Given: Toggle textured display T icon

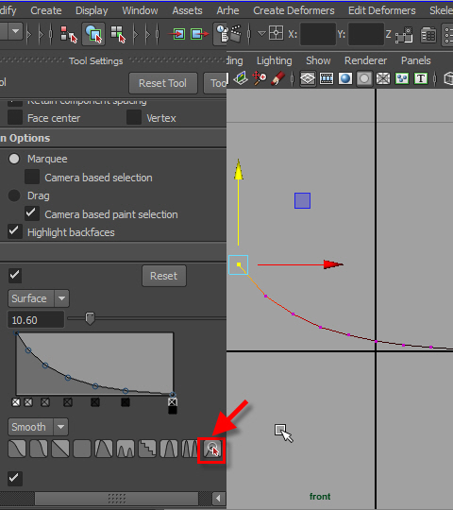Looking at the screenshot, I should pyautogui.click(x=421, y=78).
